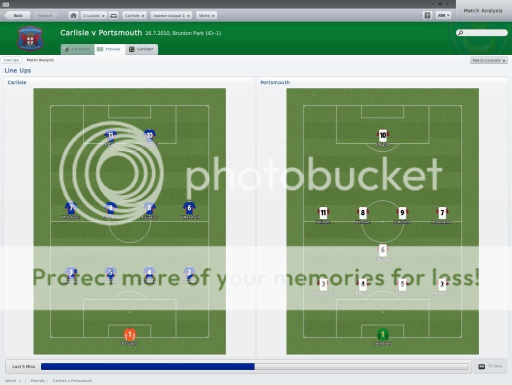
Task: Select Carlisle number 11 F Zoko shirt
Action: [x=110, y=135]
